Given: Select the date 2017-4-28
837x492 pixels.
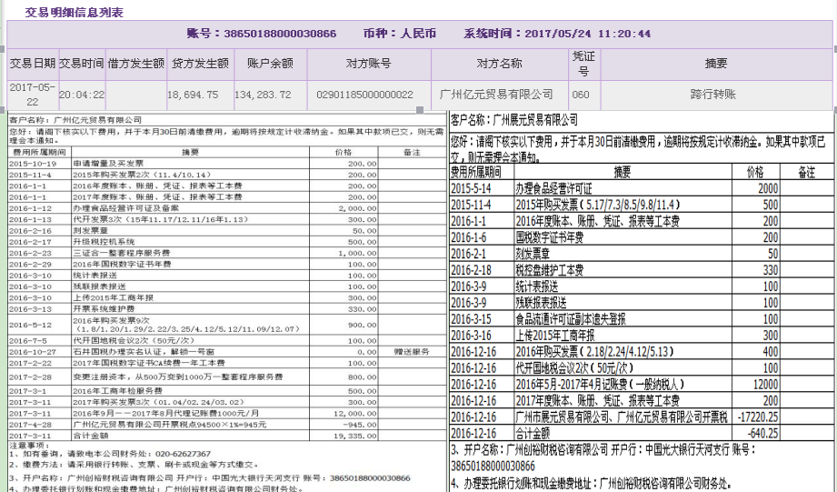Looking at the screenshot, I should (x=30, y=425).
